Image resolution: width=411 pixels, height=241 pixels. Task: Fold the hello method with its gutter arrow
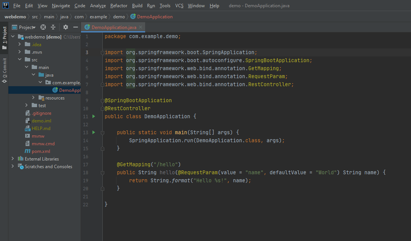102,172
